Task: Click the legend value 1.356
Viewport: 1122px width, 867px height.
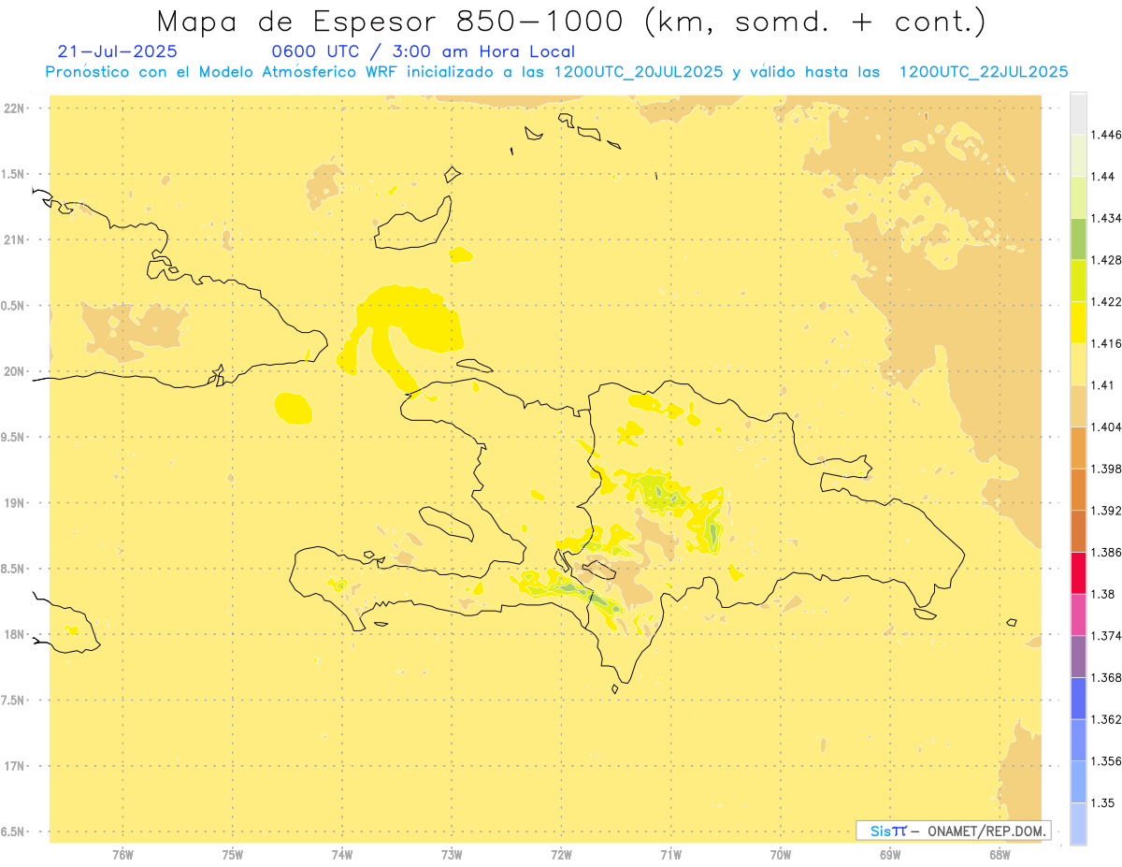Action: [x=1106, y=761]
